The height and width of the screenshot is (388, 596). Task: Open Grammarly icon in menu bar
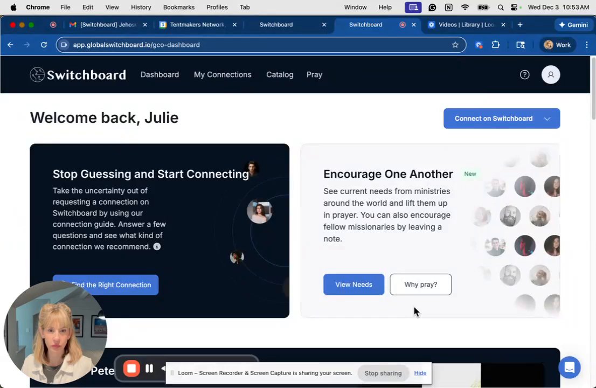click(x=432, y=7)
